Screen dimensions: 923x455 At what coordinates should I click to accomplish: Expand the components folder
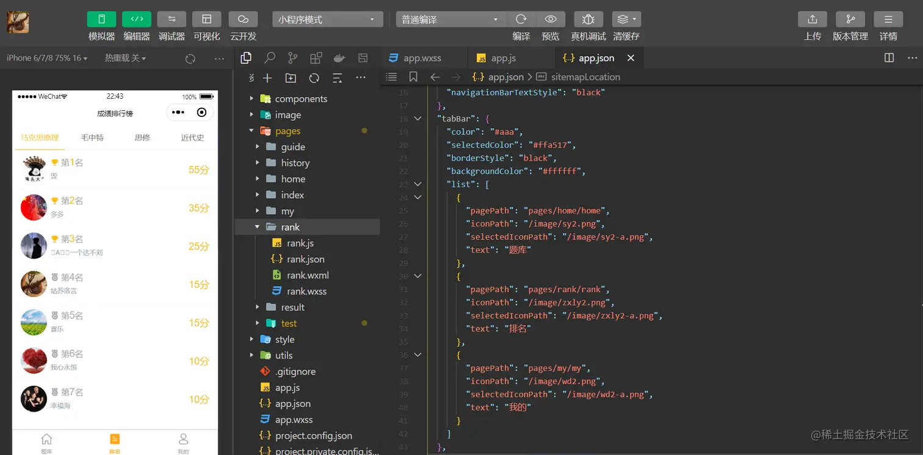coord(307,99)
